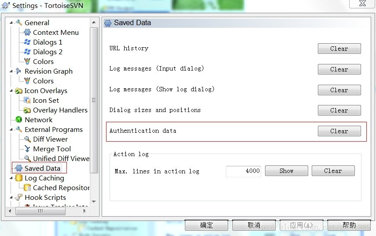Click the 帮助 (Help) button
Image resolution: width=376 pixels, height=236 pixels.
click(x=349, y=225)
